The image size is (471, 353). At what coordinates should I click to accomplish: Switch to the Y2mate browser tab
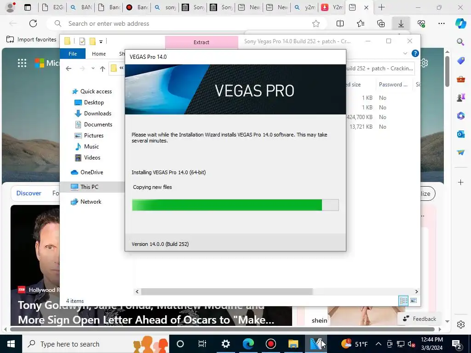[x=333, y=7]
